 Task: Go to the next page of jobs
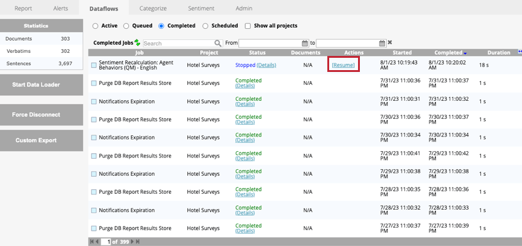point(131,242)
